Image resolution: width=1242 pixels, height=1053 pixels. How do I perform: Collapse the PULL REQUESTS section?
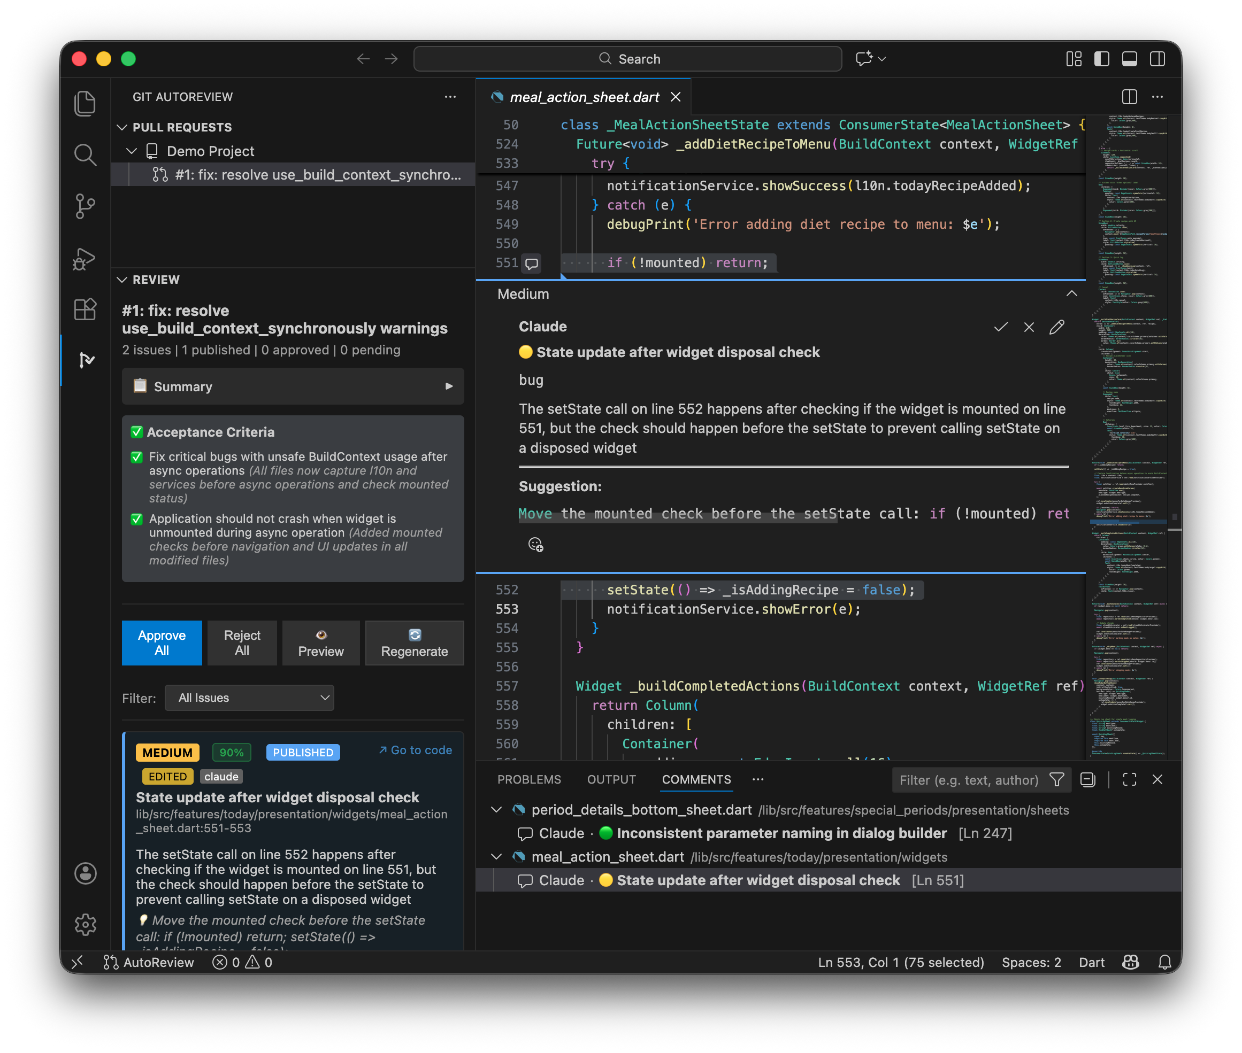pyautogui.click(x=123, y=127)
